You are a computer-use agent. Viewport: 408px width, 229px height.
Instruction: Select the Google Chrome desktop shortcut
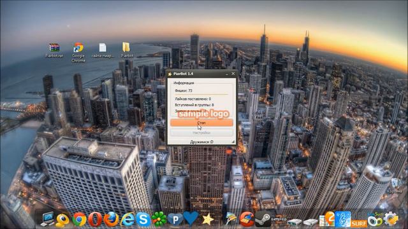pyautogui.click(x=78, y=52)
